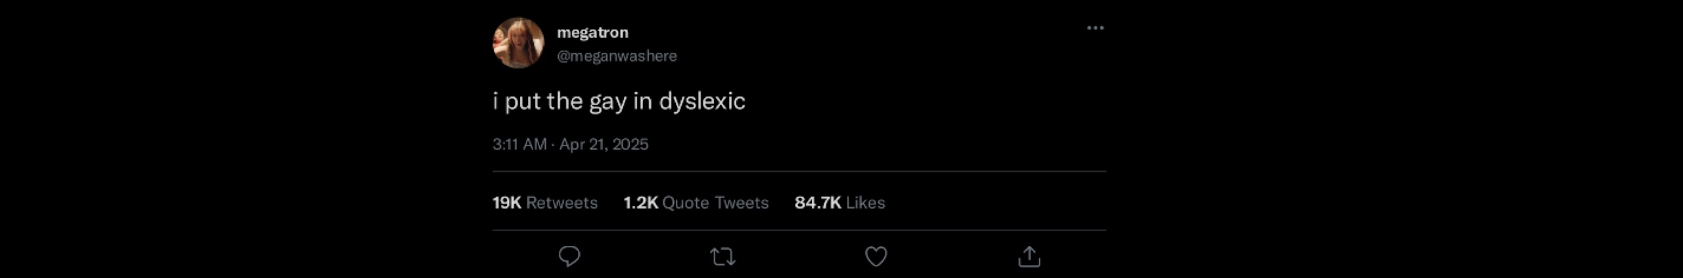
Task: Click the 1.2K quote count number
Action: (x=640, y=203)
